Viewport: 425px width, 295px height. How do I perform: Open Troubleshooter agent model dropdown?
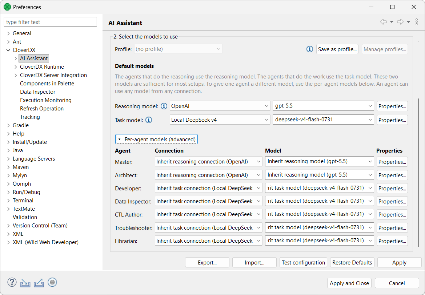pyautogui.click(x=319, y=227)
